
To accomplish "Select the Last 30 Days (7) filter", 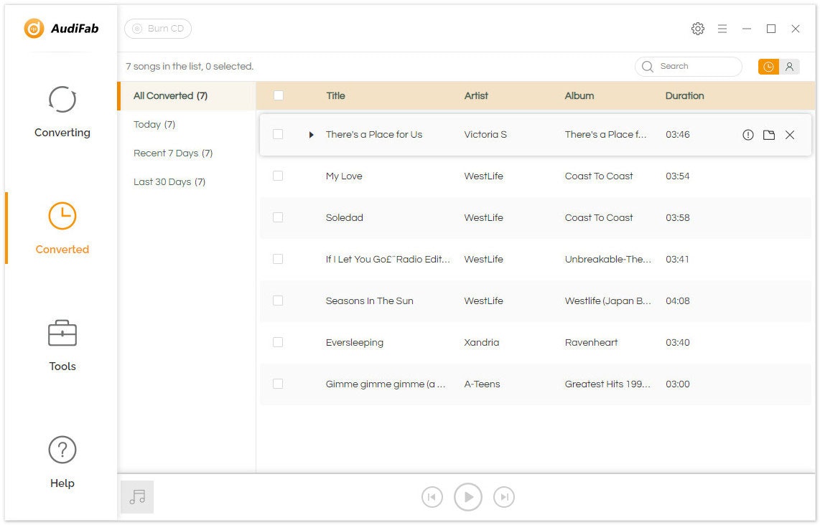I will (169, 181).
